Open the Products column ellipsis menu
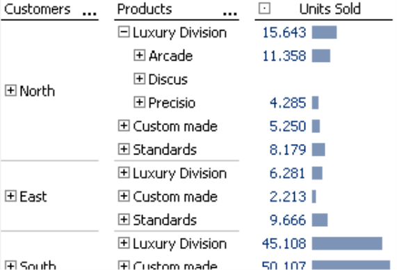 tap(230, 13)
